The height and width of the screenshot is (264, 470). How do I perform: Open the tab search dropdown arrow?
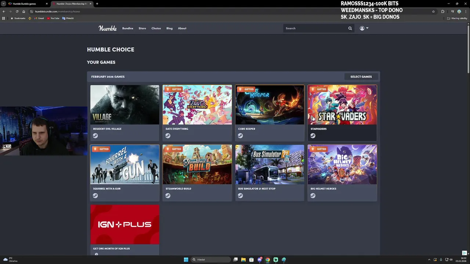coord(3,4)
